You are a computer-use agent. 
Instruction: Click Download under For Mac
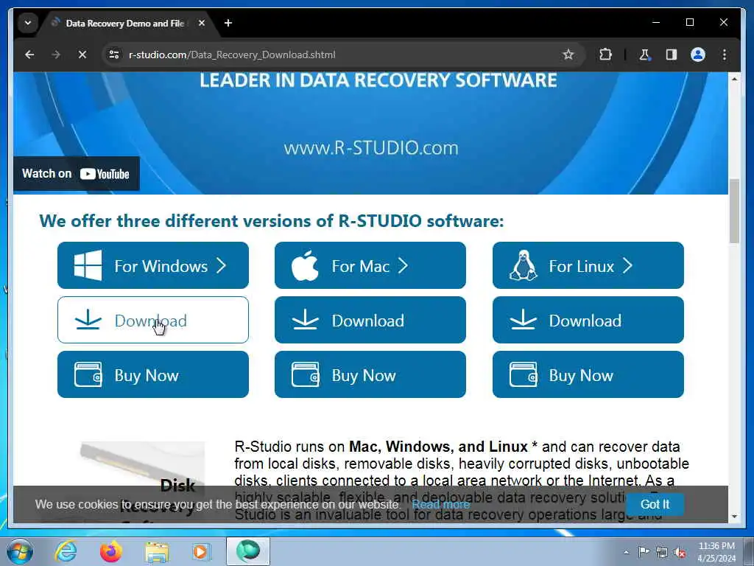pyautogui.click(x=370, y=320)
